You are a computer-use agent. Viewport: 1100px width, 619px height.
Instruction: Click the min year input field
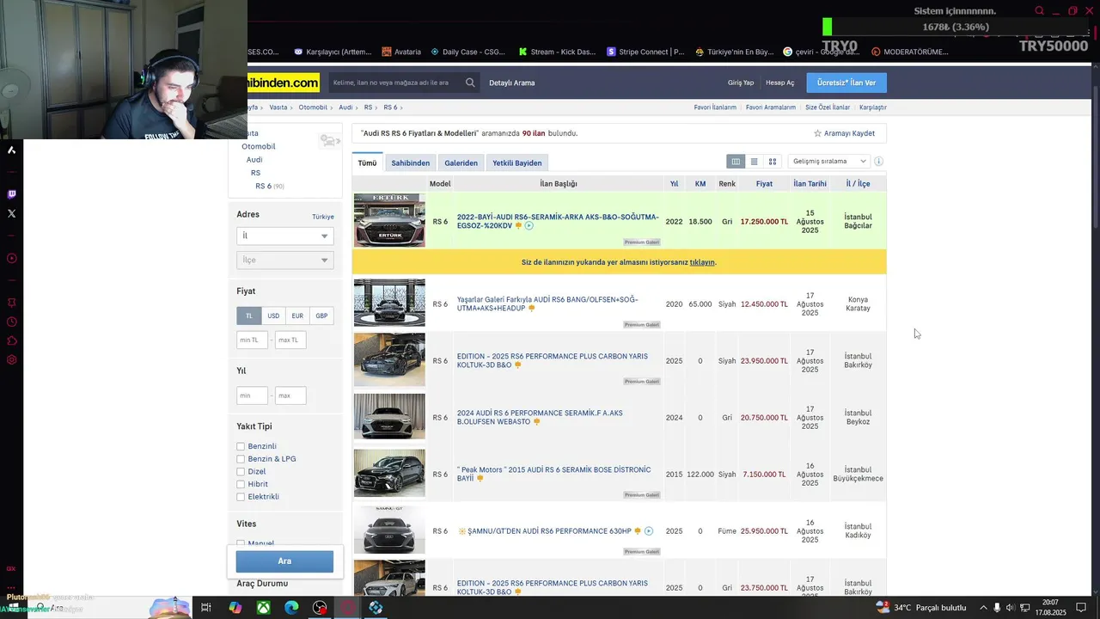coord(253,395)
